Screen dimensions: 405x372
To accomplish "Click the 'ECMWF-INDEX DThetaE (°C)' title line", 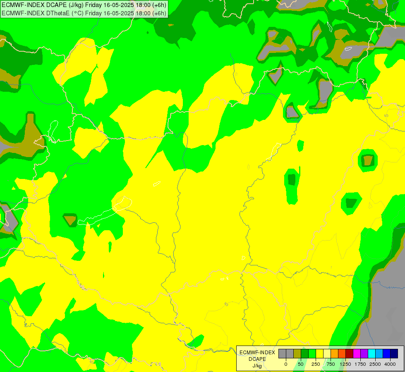I will [84, 13].
